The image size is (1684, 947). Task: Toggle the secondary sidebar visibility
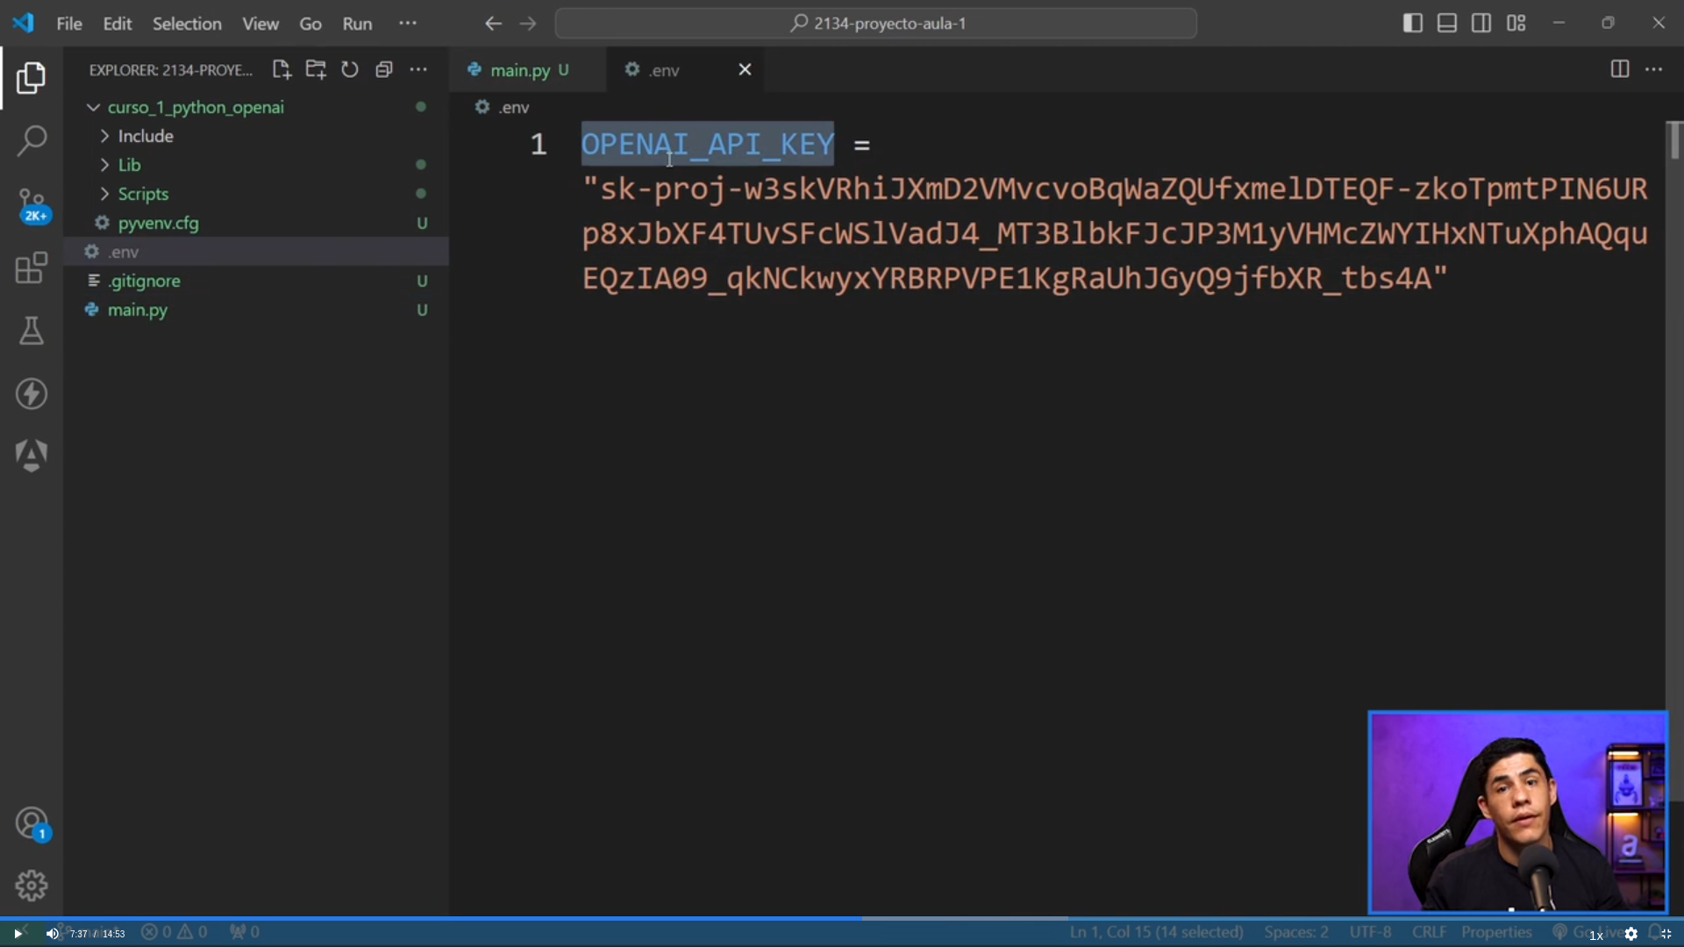[1481, 24]
